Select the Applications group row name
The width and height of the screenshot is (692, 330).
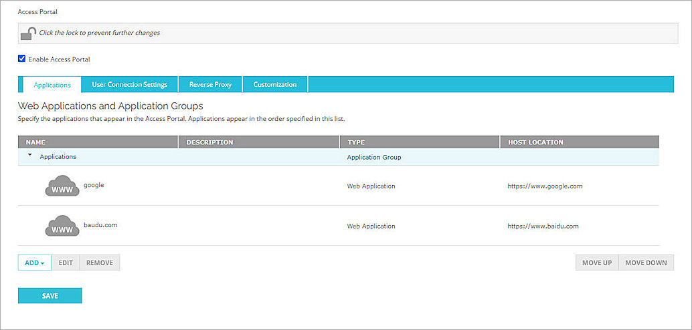tap(58, 156)
